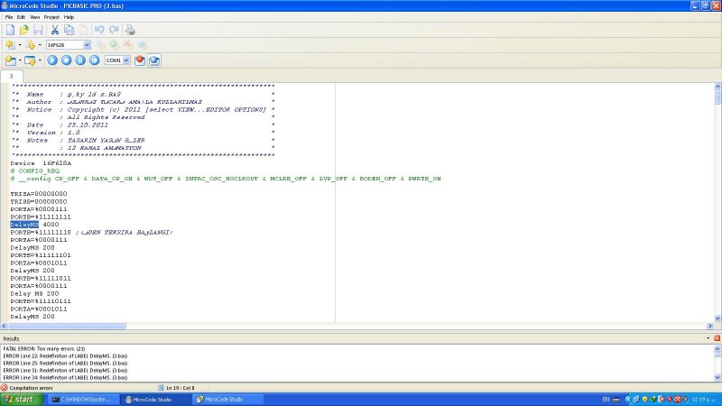Open the ICD Compile dropdown arrow
The width and height of the screenshot is (722, 406).
pos(20,60)
